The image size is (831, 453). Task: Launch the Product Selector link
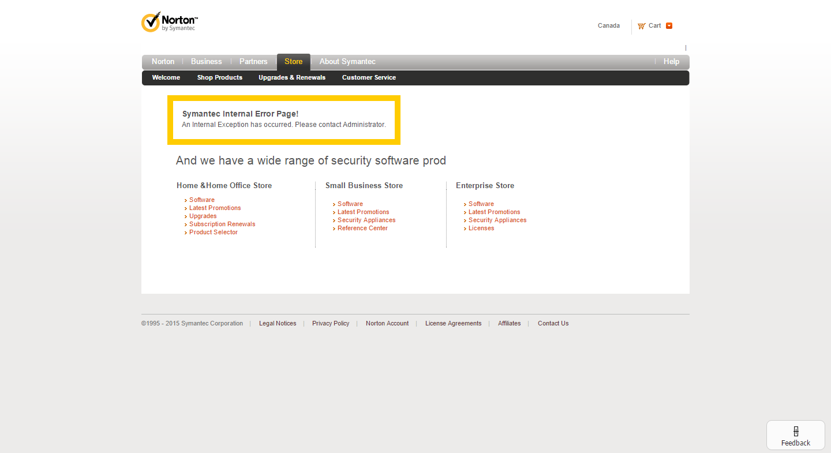point(214,232)
